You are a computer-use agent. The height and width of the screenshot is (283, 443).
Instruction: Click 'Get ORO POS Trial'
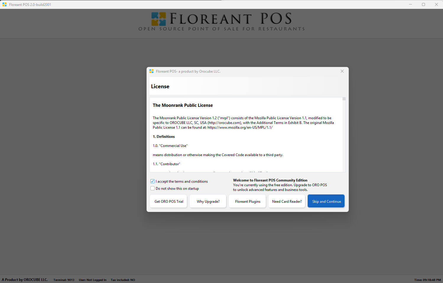pos(168,201)
